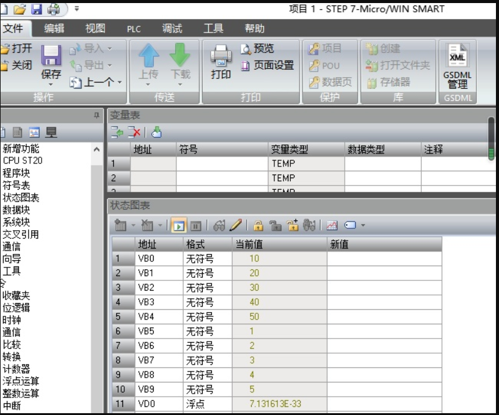
Task: Click the pause chart icon in status chart toolbar
Action: pyautogui.click(x=195, y=225)
